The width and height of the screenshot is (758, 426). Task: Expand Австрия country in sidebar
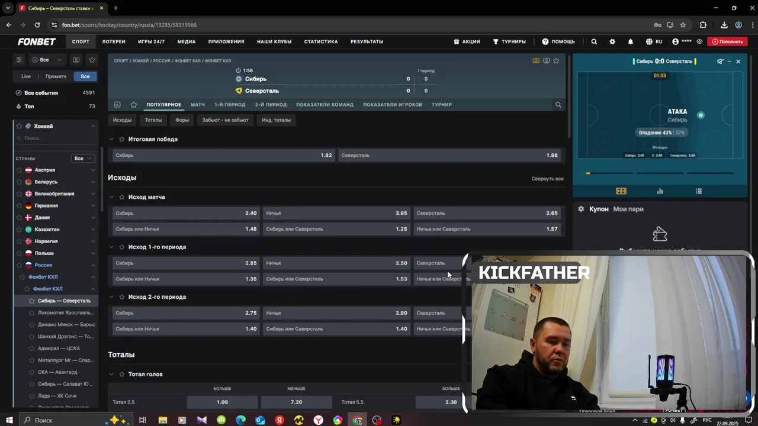pos(93,170)
